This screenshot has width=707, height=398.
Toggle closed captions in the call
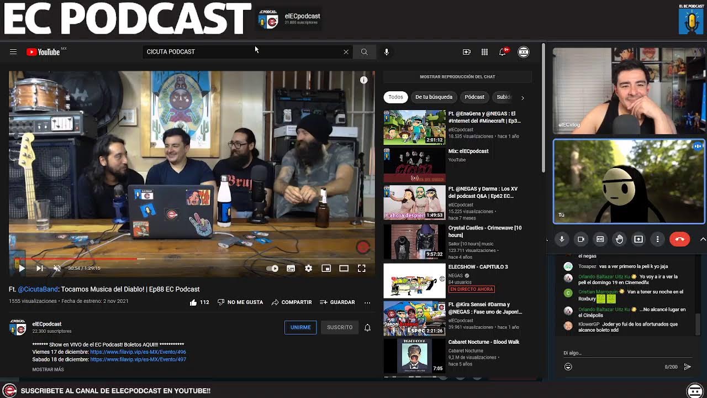(x=600, y=239)
